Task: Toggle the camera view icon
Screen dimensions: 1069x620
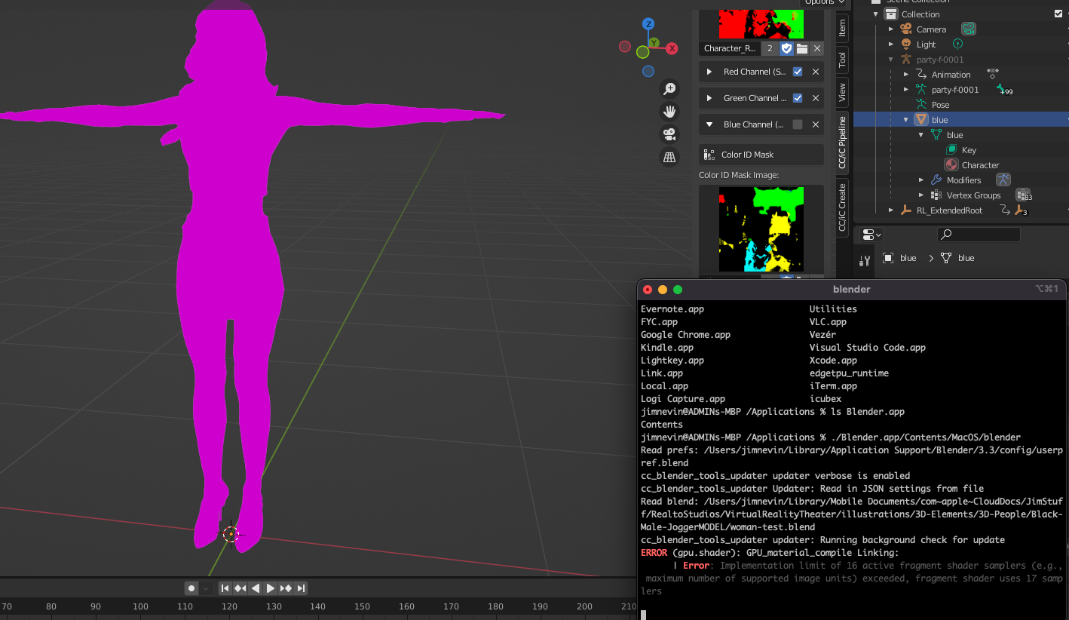Action: pos(669,134)
